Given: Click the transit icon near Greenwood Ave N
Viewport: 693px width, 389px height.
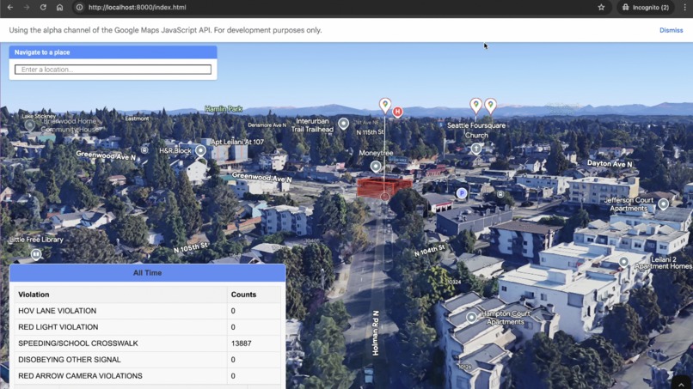Looking at the screenshot, I should click(144, 150).
